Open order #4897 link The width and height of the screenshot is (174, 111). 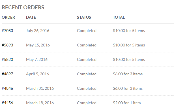(x=7, y=74)
